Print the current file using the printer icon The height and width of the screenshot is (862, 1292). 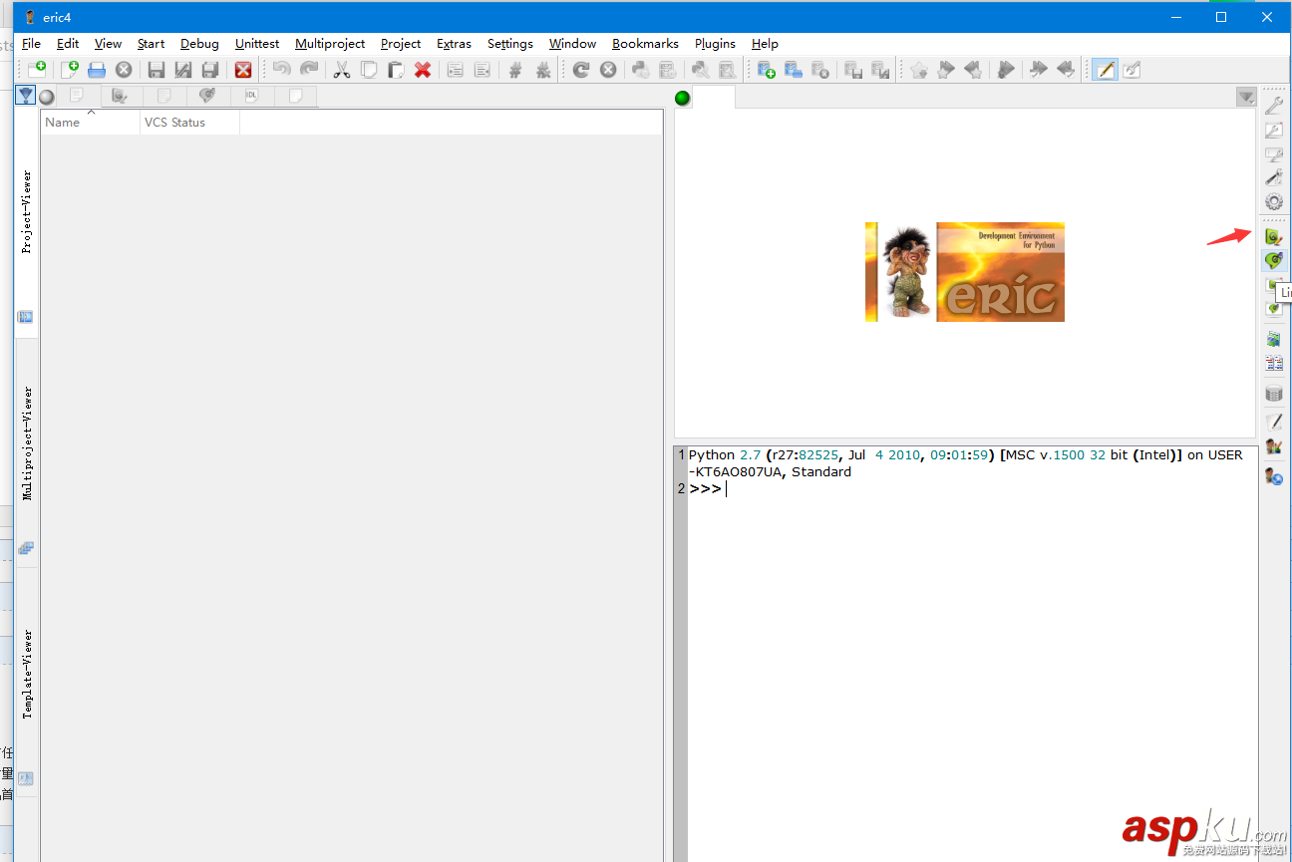97,69
